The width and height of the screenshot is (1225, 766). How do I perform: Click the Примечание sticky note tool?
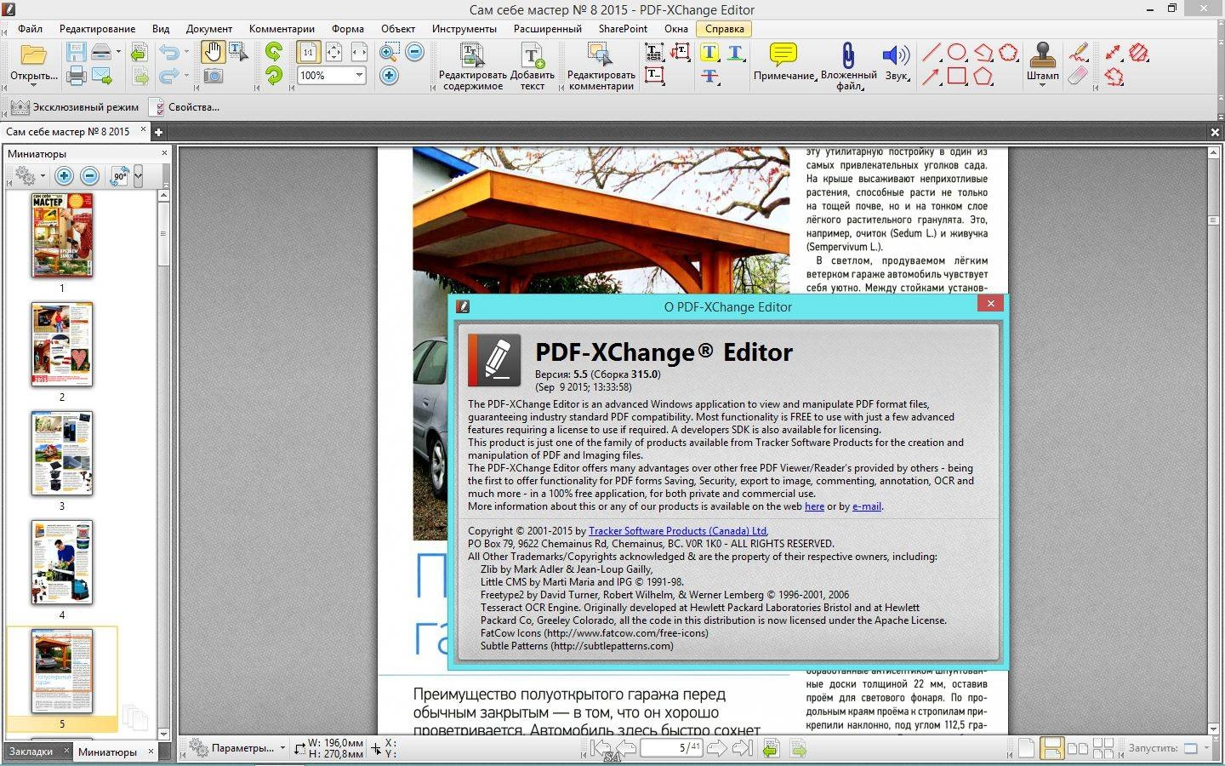783,62
